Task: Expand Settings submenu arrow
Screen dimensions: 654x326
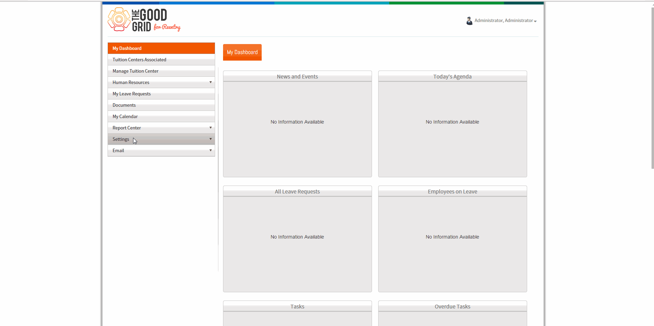Action: (x=211, y=139)
